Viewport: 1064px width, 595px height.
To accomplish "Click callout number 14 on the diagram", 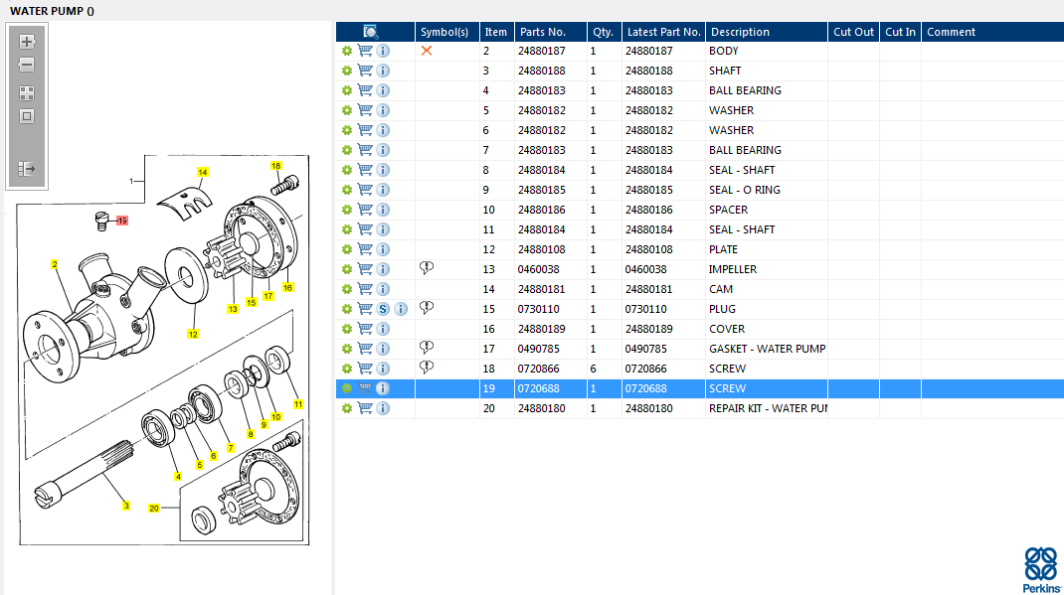I will [203, 172].
